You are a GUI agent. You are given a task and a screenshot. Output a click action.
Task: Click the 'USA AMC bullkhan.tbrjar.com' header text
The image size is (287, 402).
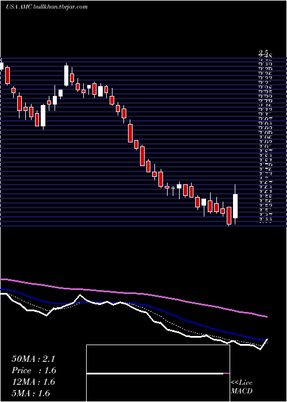[x=46, y=7]
